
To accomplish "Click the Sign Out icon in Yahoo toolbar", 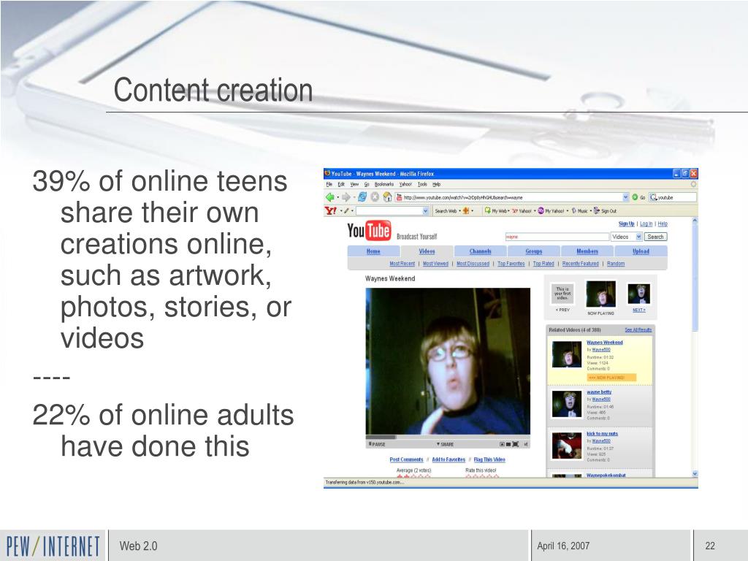I will tap(596, 210).
